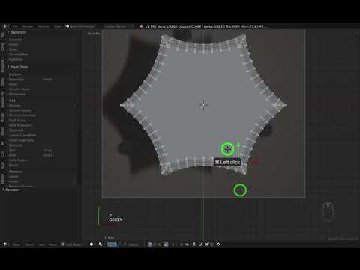The image size is (360, 270).
Task: Open the Help menu in top bar
Action: tap(57, 26)
